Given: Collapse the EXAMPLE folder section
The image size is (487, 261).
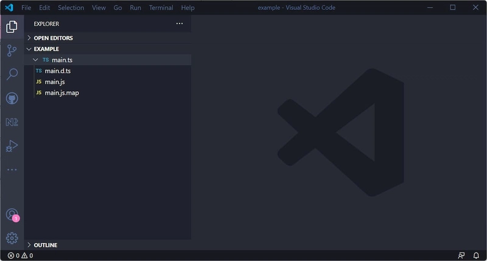Looking at the screenshot, I should [108, 49].
